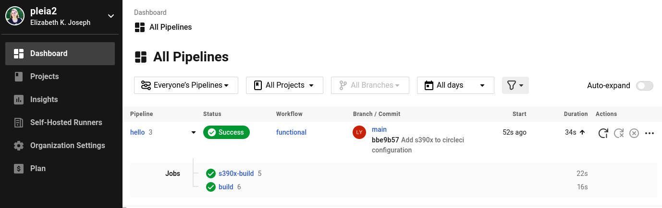The width and height of the screenshot is (662, 208).
Task: Click the s390x-build green success checkmark
Action: click(x=210, y=173)
